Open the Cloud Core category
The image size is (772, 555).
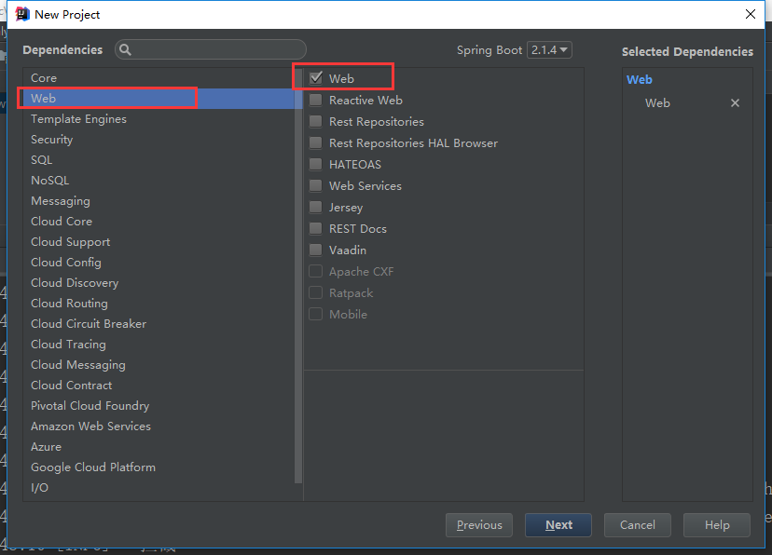pos(159,222)
